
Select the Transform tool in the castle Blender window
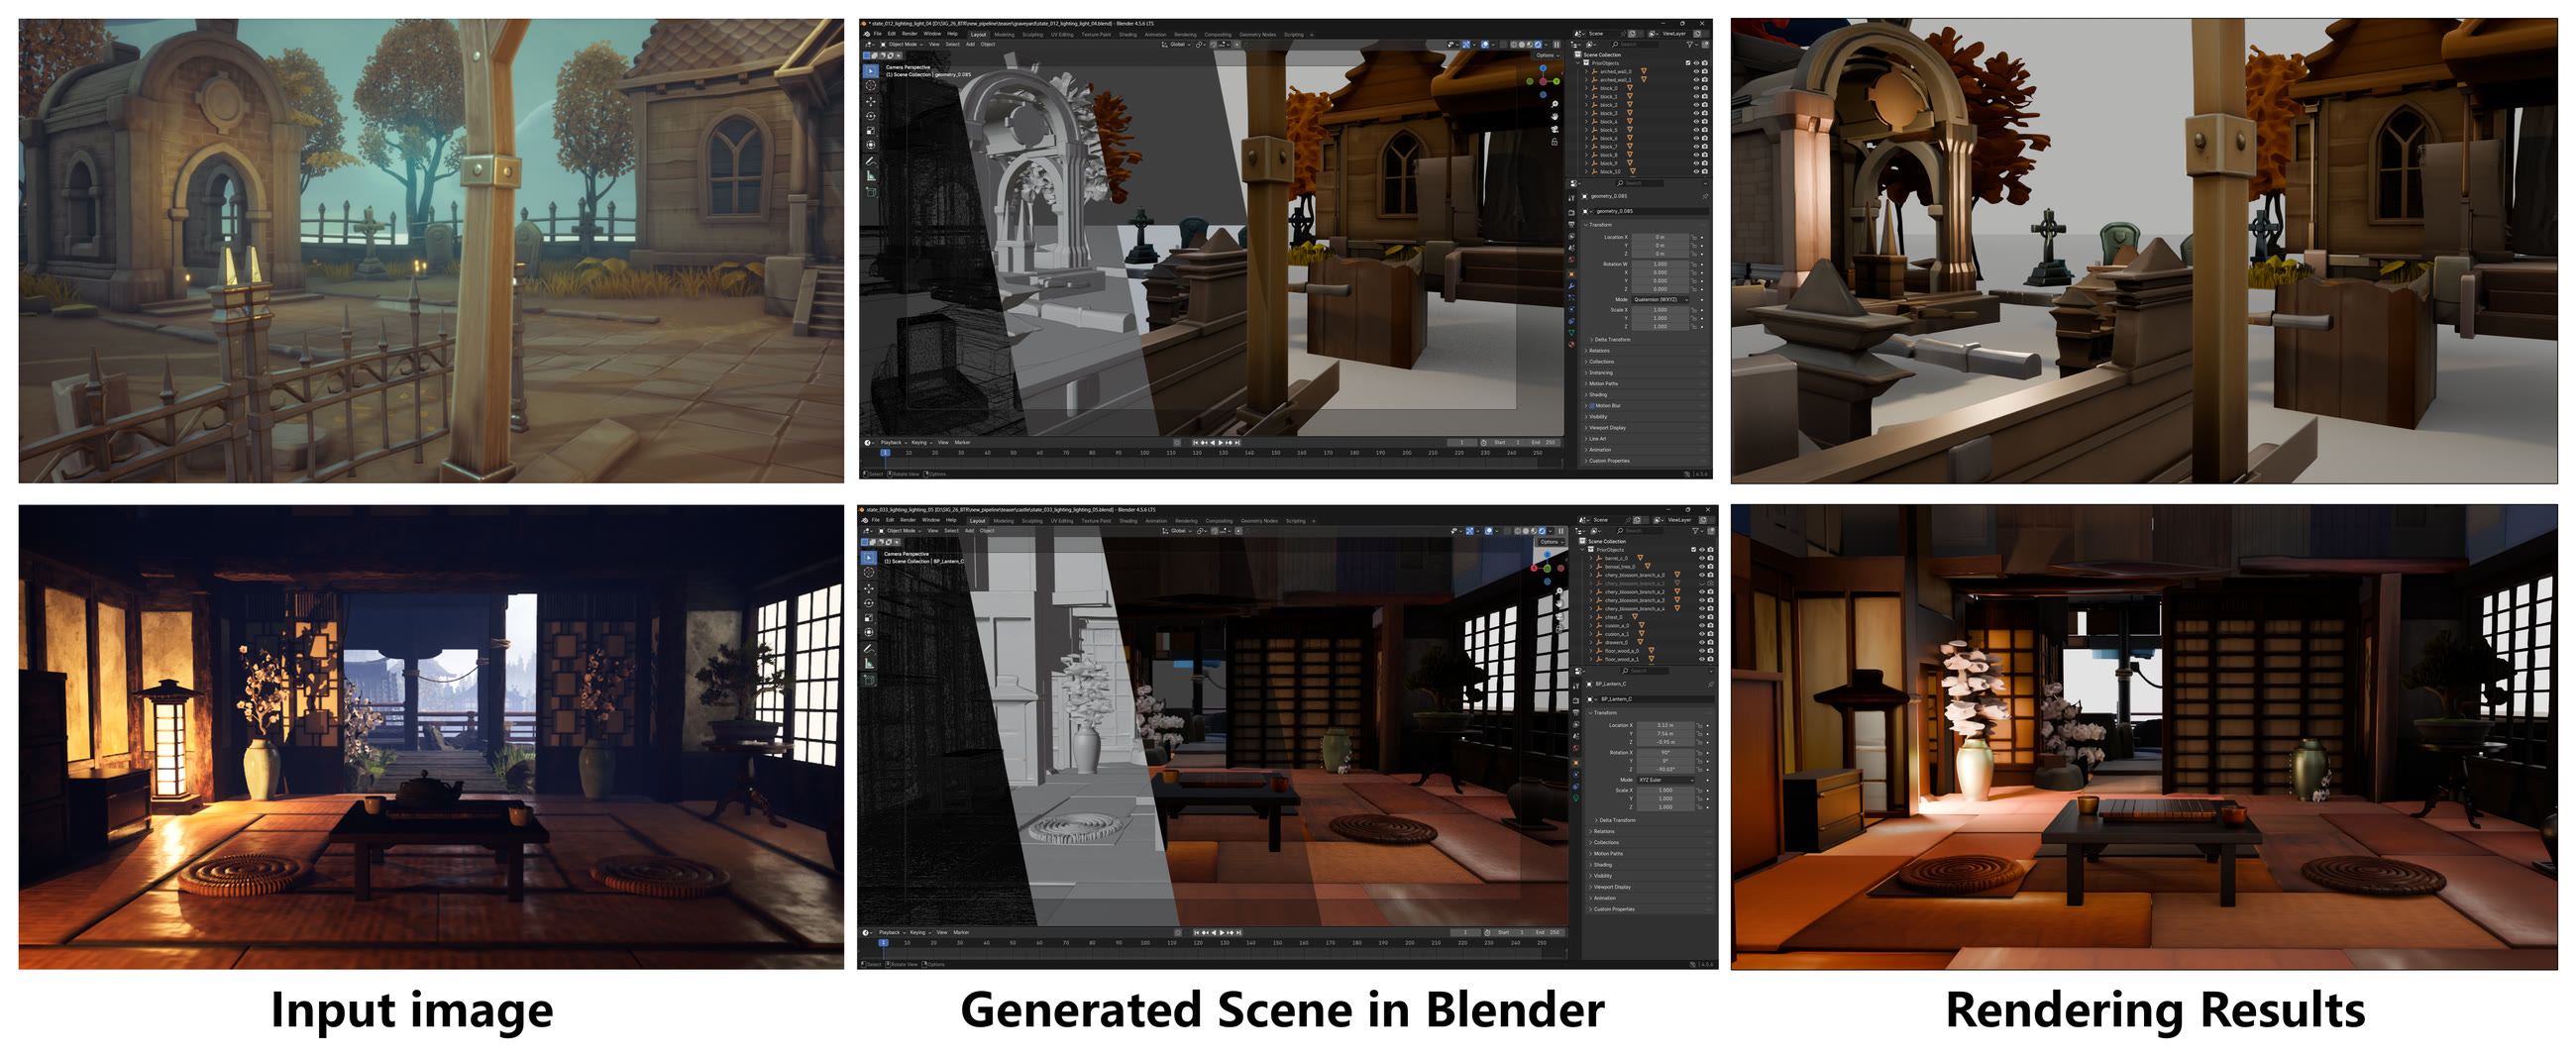868,633
